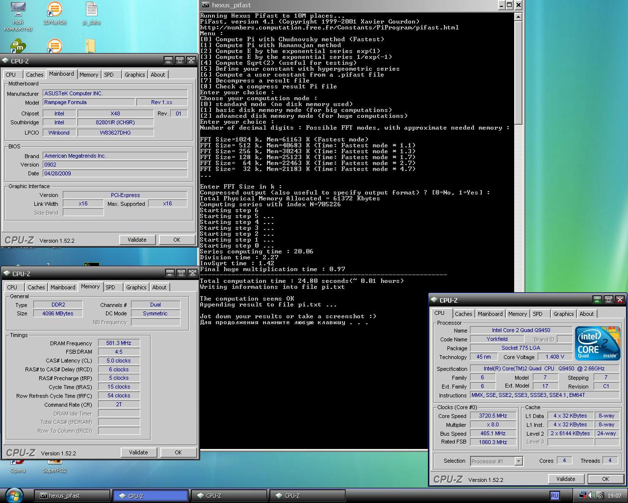The image size is (628, 503).
Task: Click the highlighted CPU-Z taskbar button
Action: [x=150, y=496]
